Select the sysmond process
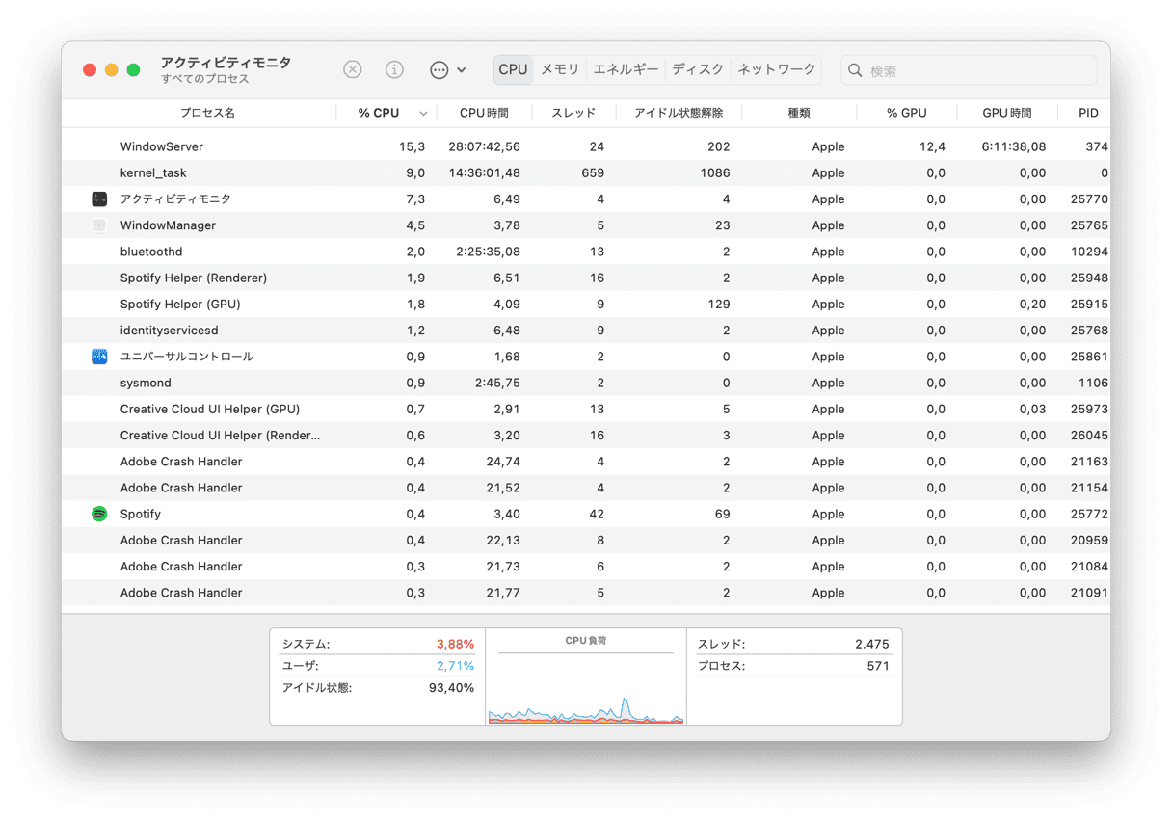This screenshot has height=822, width=1172. pyautogui.click(x=586, y=383)
